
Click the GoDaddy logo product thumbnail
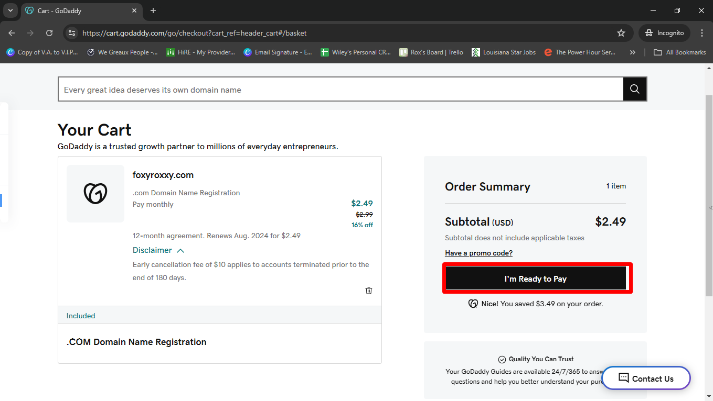pyautogui.click(x=95, y=194)
